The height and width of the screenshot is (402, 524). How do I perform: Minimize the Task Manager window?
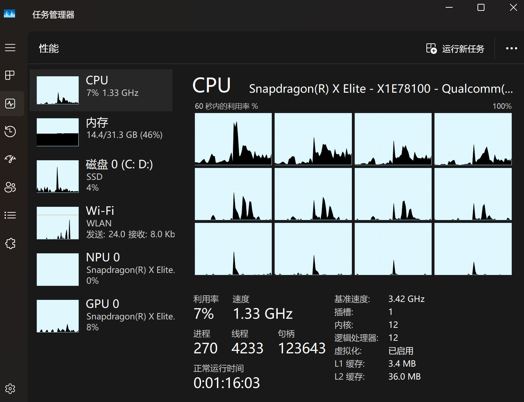tap(449, 7)
